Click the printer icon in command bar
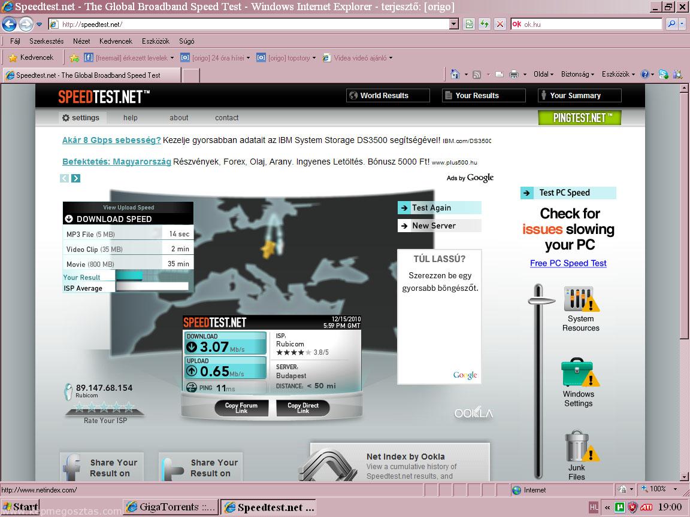This screenshot has width=690, height=517. (x=513, y=74)
